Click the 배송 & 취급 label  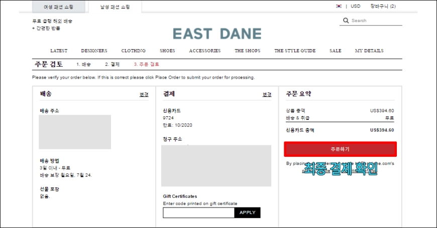coord(298,118)
